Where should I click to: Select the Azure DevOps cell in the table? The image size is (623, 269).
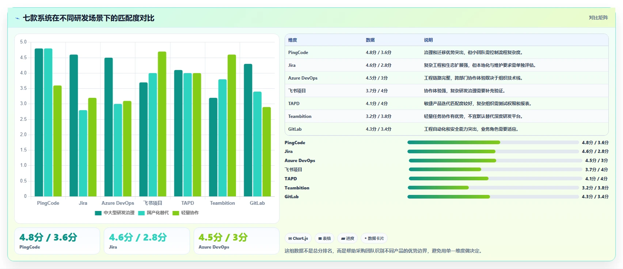point(303,78)
